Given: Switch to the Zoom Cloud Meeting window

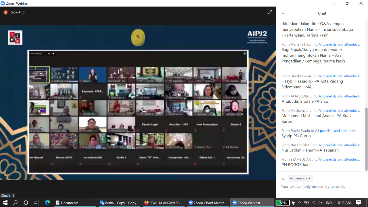Looking at the screenshot, I should click(208, 203).
